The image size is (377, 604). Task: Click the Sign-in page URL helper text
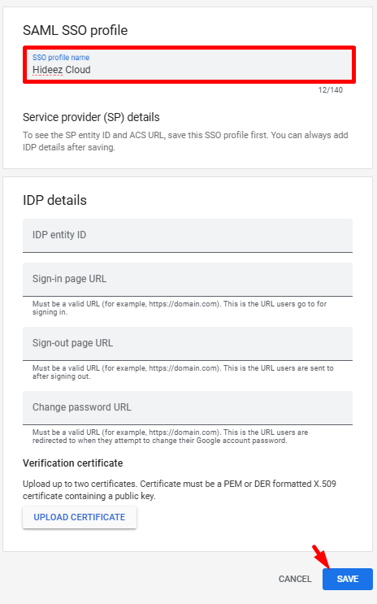pos(180,308)
